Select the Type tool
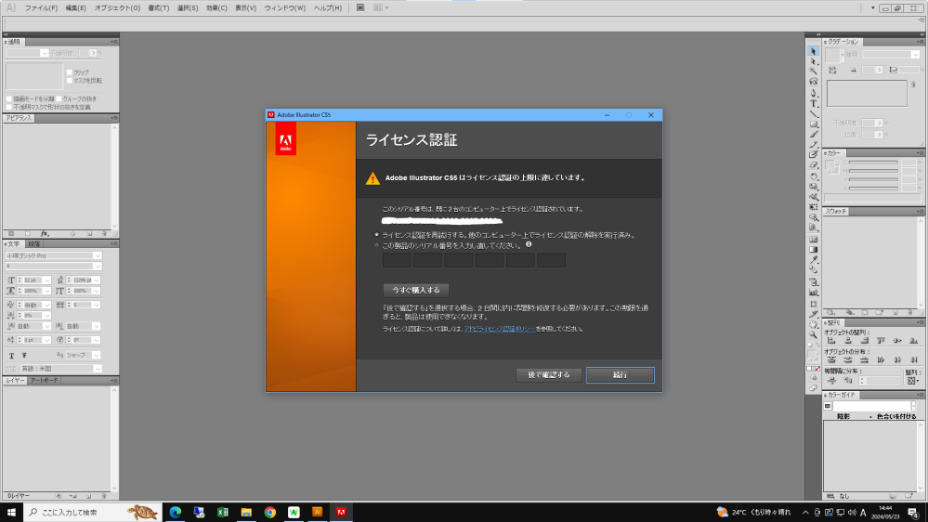The height and width of the screenshot is (522, 928). click(813, 104)
